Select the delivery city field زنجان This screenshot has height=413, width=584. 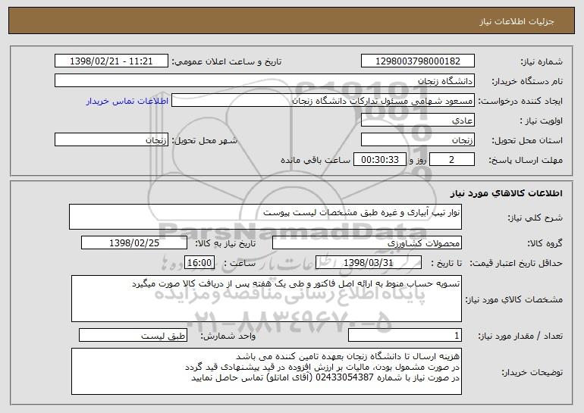coord(111,140)
